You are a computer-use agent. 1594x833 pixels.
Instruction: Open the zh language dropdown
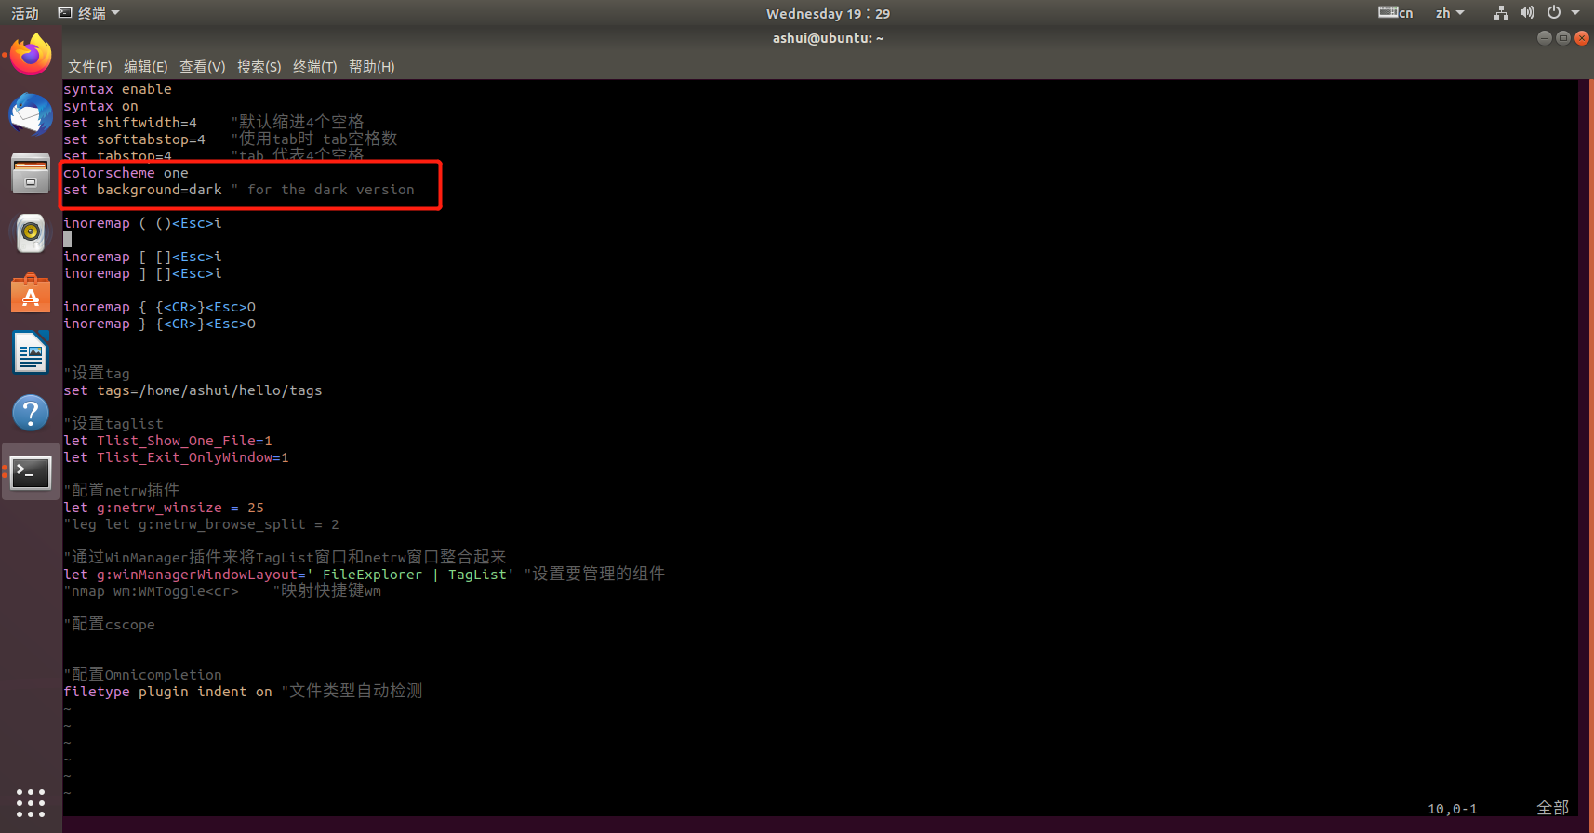(1449, 13)
